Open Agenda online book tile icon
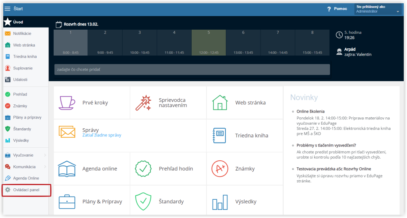Viewport: 407px width, 218px height. [67, 169]
